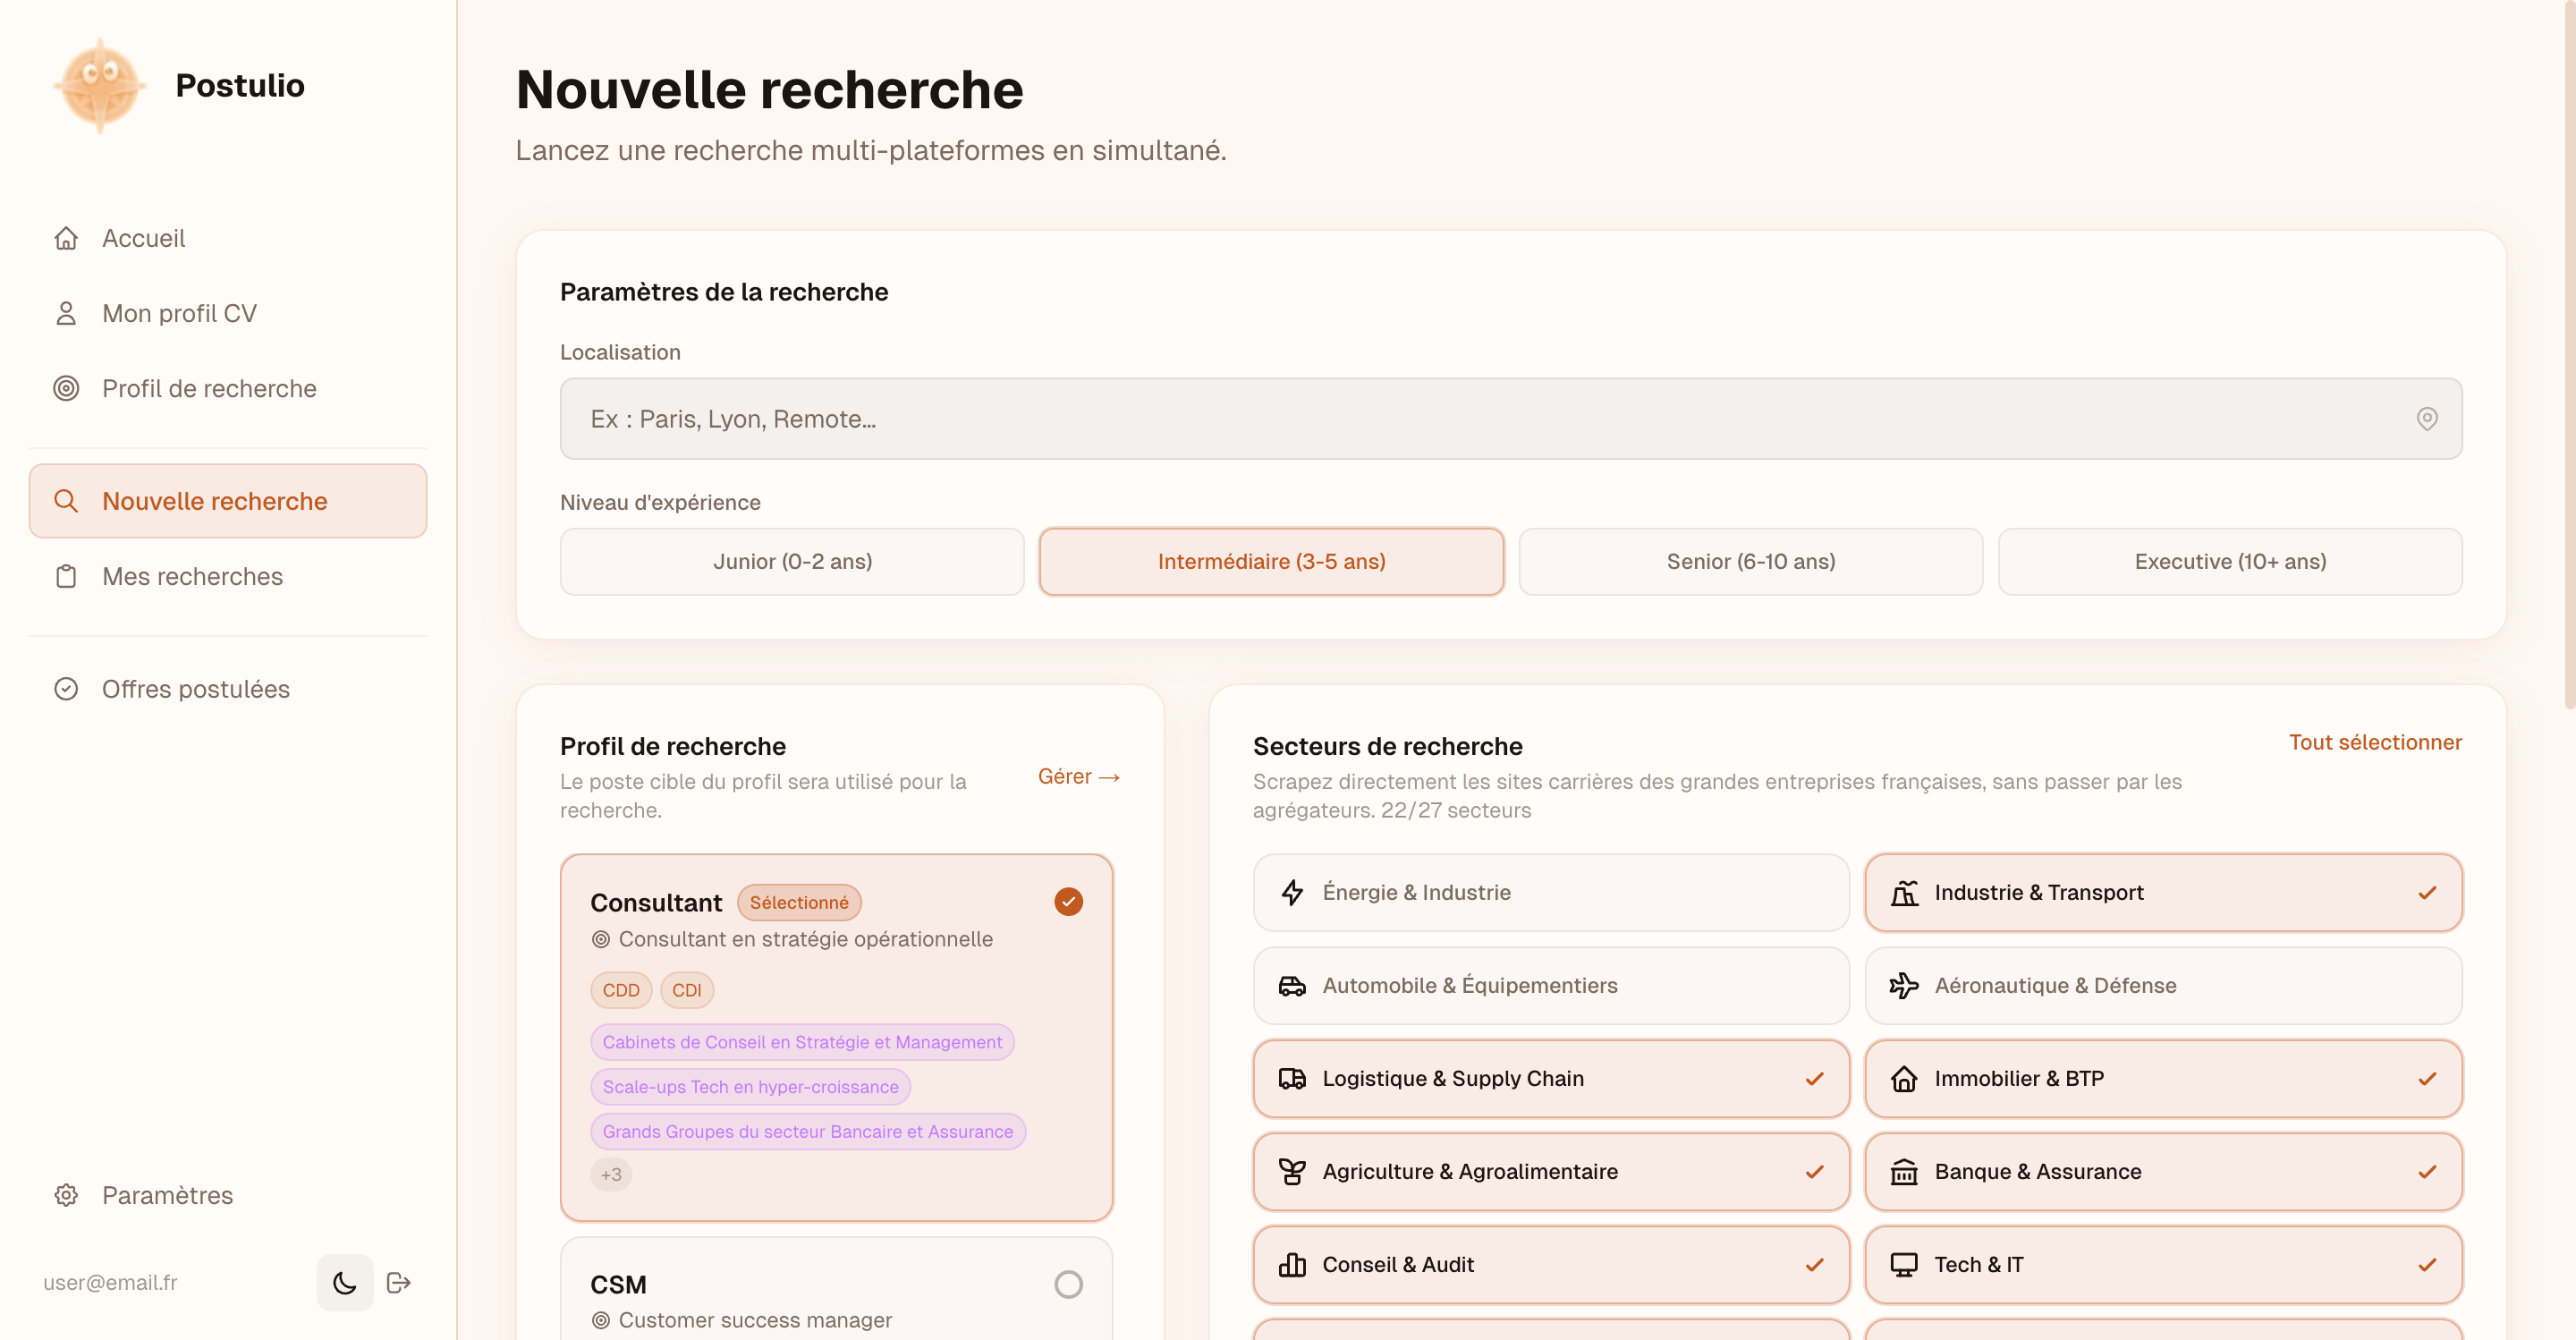The height and width of the screenshot is (1340, 2576).
Task: Click the truck icon of Logistique & Supply Chain
Action: (x=1292, y=1078)
